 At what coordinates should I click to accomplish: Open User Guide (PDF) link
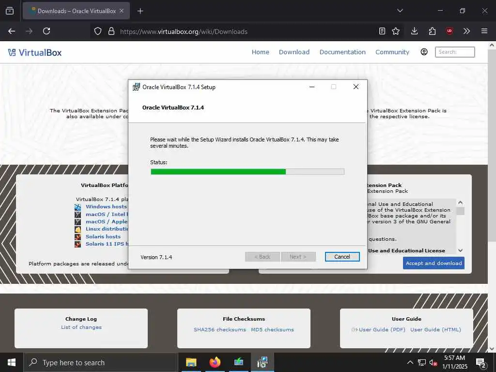pos(382,329)
